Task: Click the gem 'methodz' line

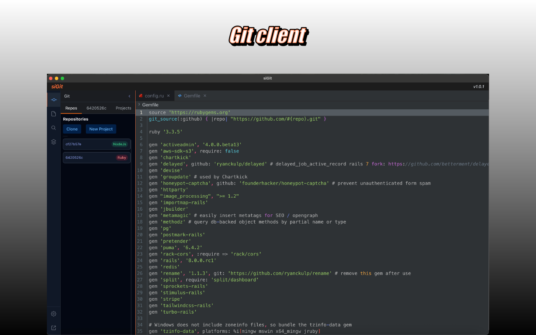Action: pos(247,222)
